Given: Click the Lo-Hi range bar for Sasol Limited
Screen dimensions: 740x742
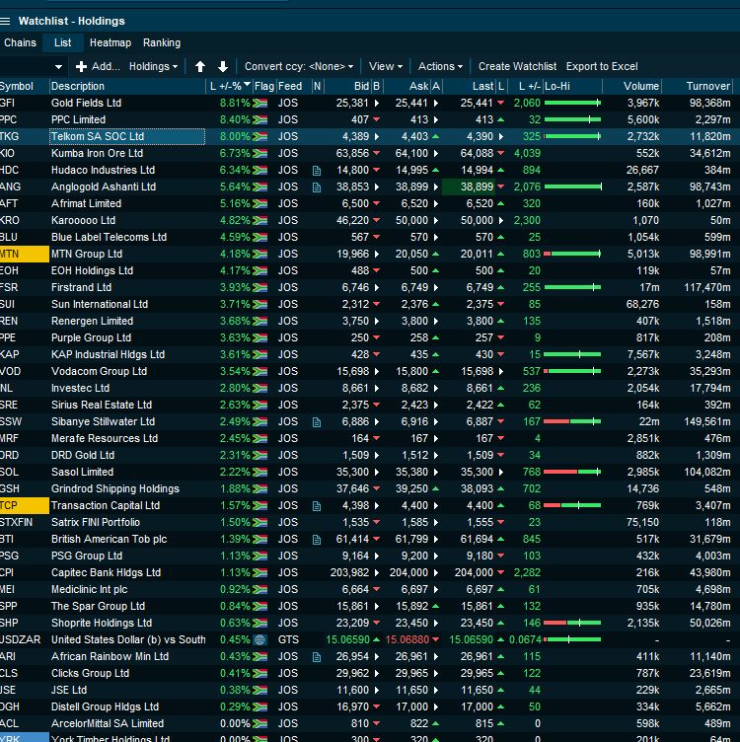Looking at the screenshot, I should coord(572,473).
